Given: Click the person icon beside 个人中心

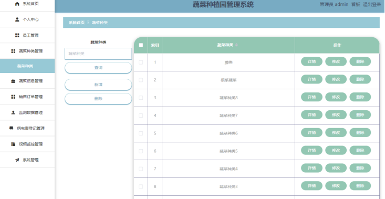Looking at the screenshot, I should 17,19.
